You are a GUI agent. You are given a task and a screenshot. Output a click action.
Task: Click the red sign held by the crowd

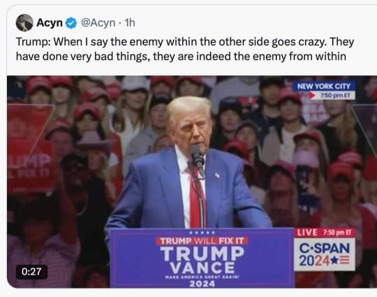pos(30,149)
